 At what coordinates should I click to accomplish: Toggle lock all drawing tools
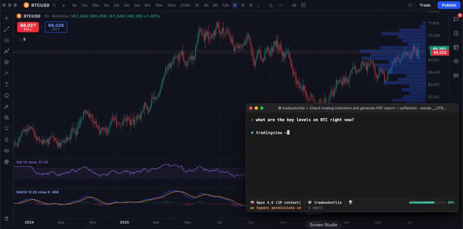pyautogui.click(x=7, y=140)
